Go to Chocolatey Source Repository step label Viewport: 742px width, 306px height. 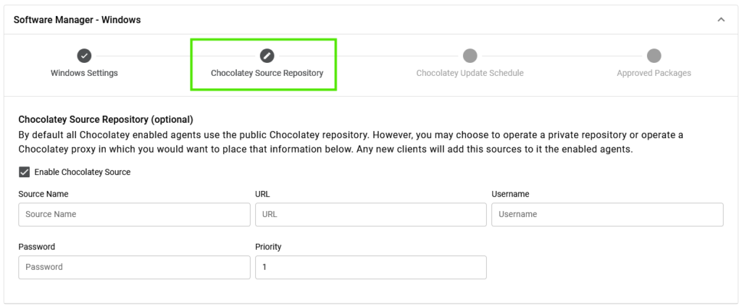pos(267,73)
